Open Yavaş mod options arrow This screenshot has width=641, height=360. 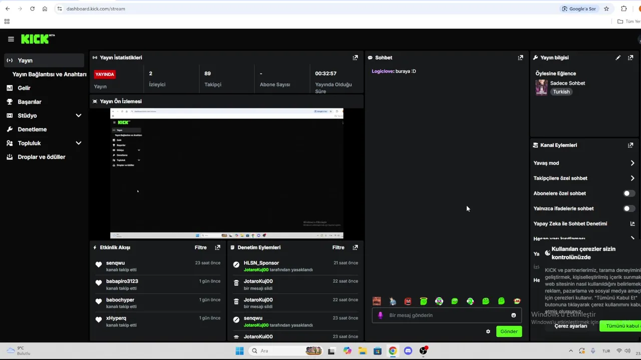coord(632,163)
